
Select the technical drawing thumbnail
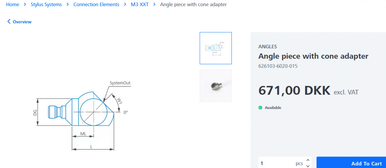[x=216, y=48]
